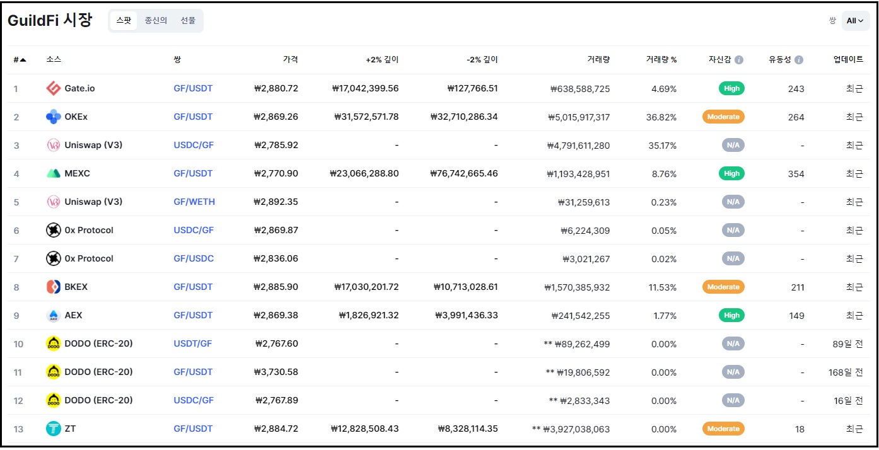
Task: Open the GF/USDC pair link on 0x Protocol
Action: [x=194, y=258]
